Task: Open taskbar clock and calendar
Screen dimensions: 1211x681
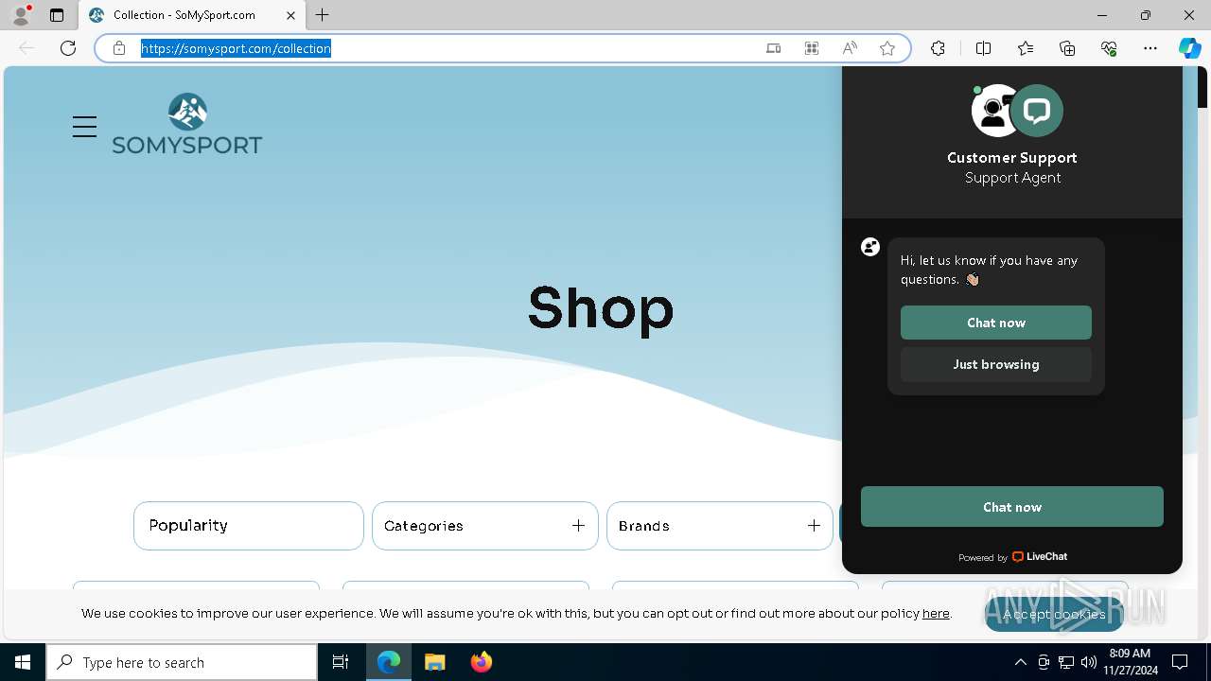Action: (1130, 662)
